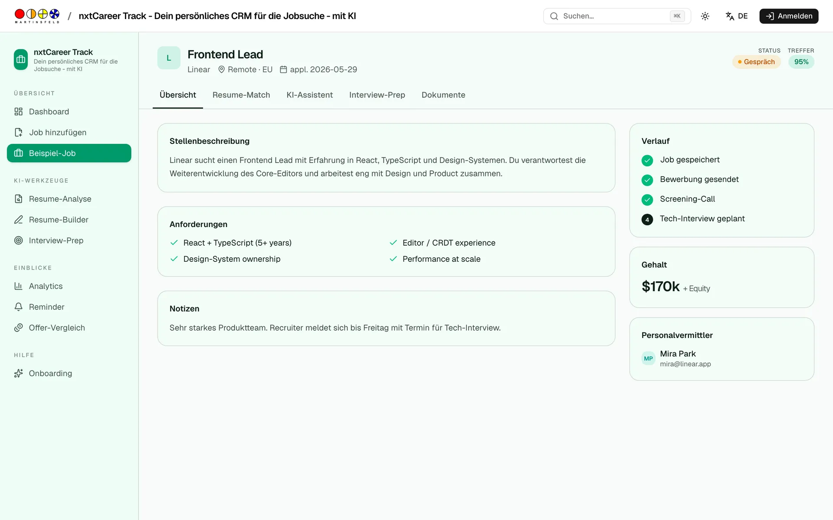Click the checkmark beside Performance at scale
The height and width of the screenshot is (520, 833).
coord(393,259)
